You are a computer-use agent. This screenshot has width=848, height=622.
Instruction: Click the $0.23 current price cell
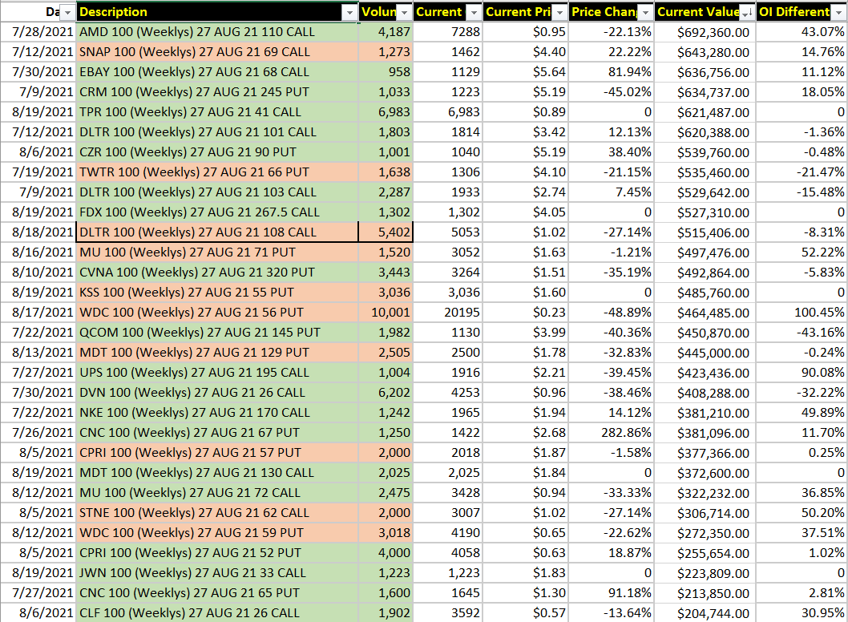coord(525,312)
